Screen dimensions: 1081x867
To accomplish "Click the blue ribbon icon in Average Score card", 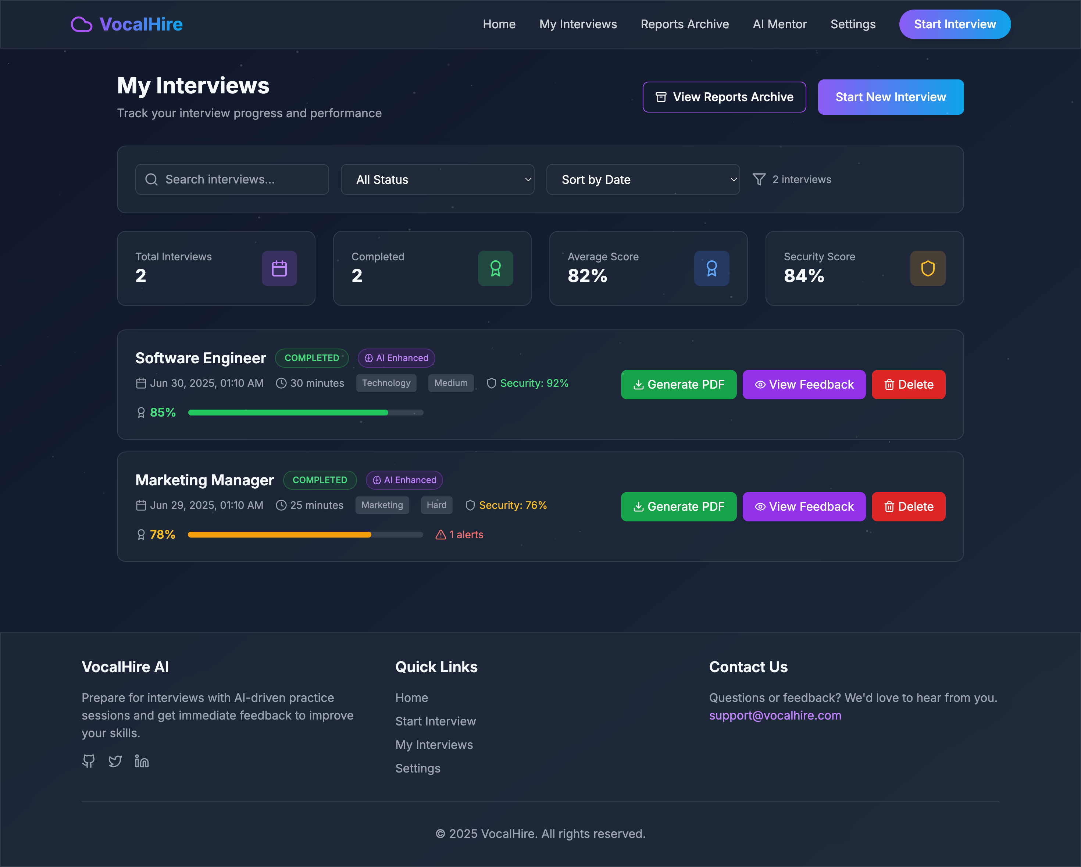I will 711,268.
